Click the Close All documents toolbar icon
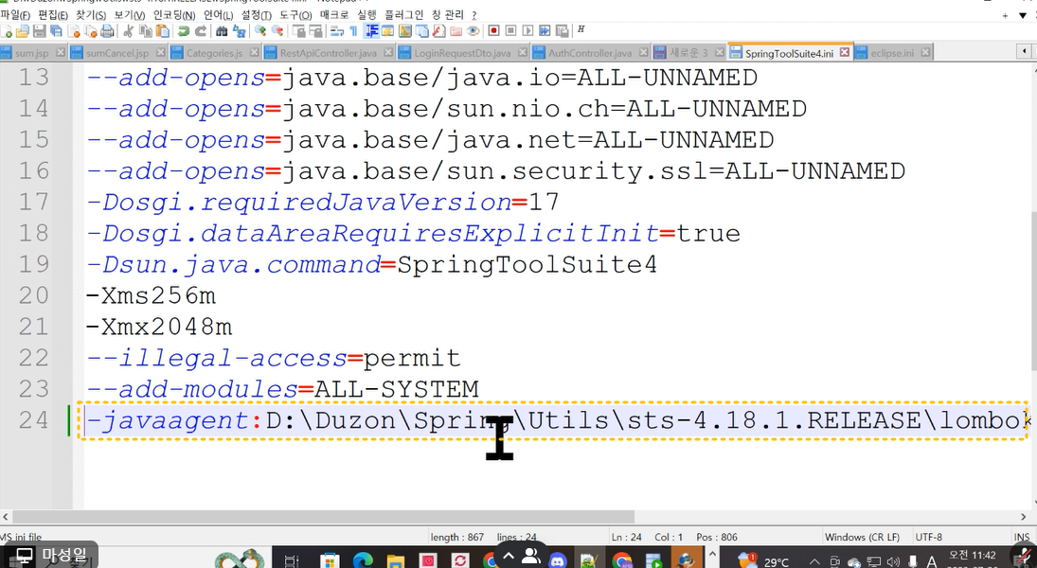This screenshot has width=1037, height=568. click(91, 31)
